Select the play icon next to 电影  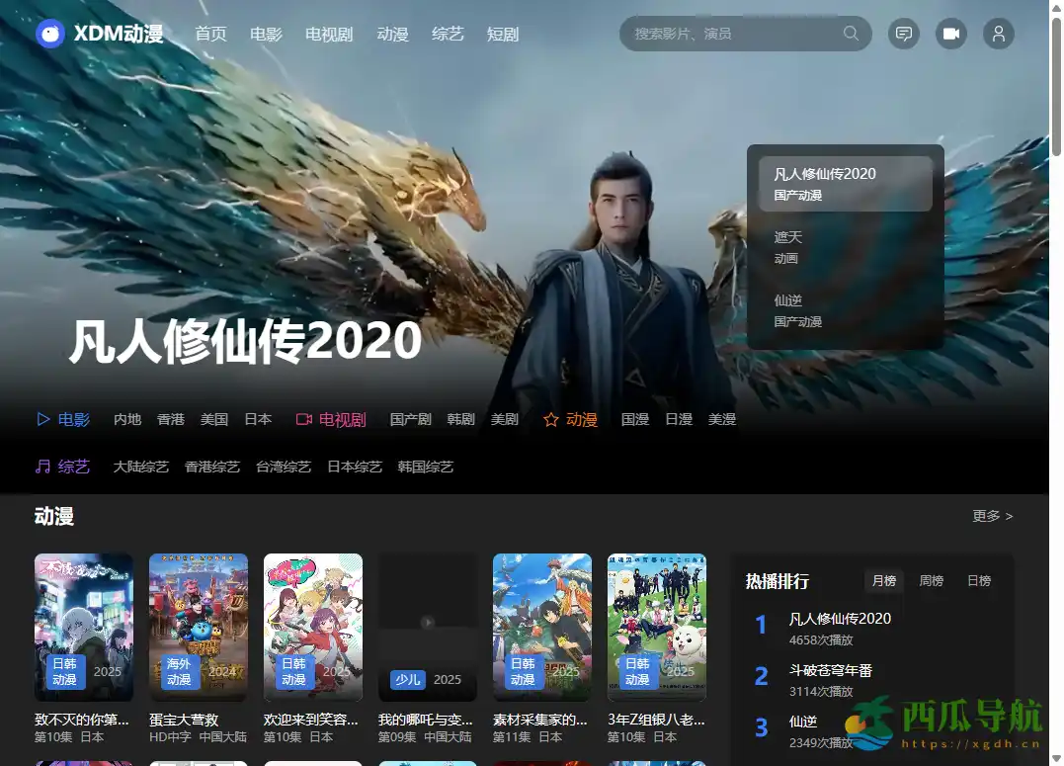[41, 419]
